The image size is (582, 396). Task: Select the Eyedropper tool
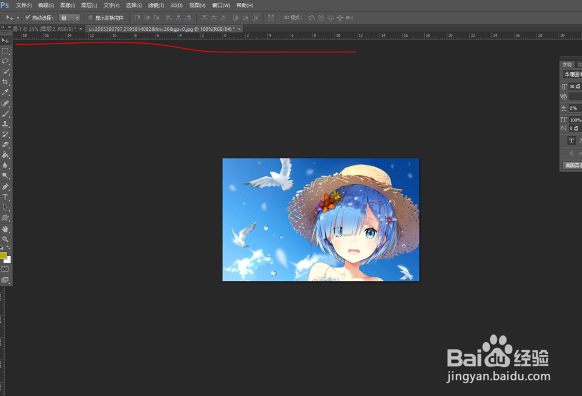[x=5, y=92]
